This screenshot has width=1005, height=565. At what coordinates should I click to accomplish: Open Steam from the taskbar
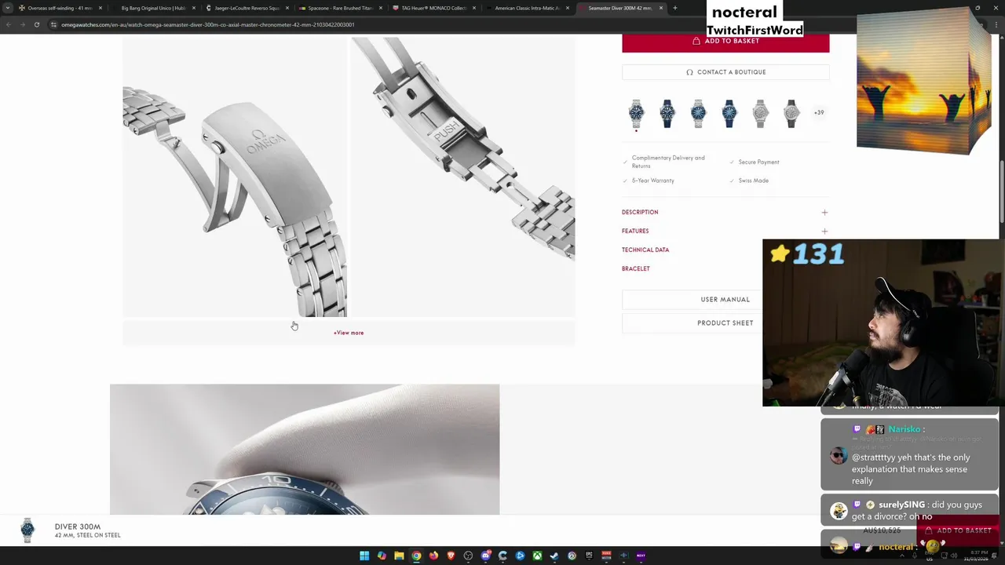tap(554, 556)
